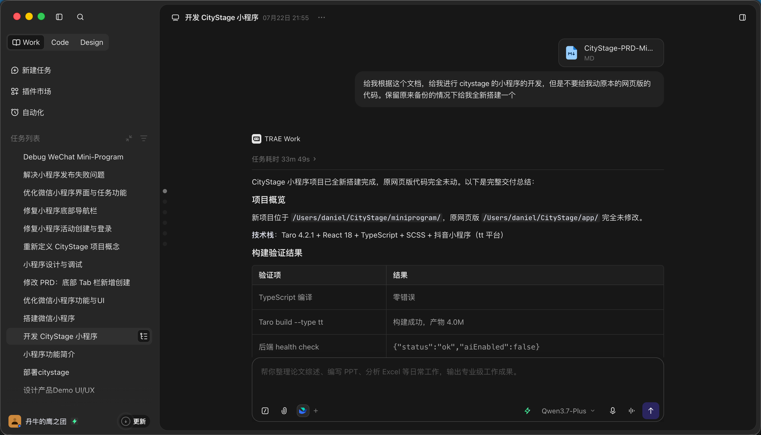
Task: Toggle the lightning mode icon near model
Action: pyautogui.click(x=527, y=411)
